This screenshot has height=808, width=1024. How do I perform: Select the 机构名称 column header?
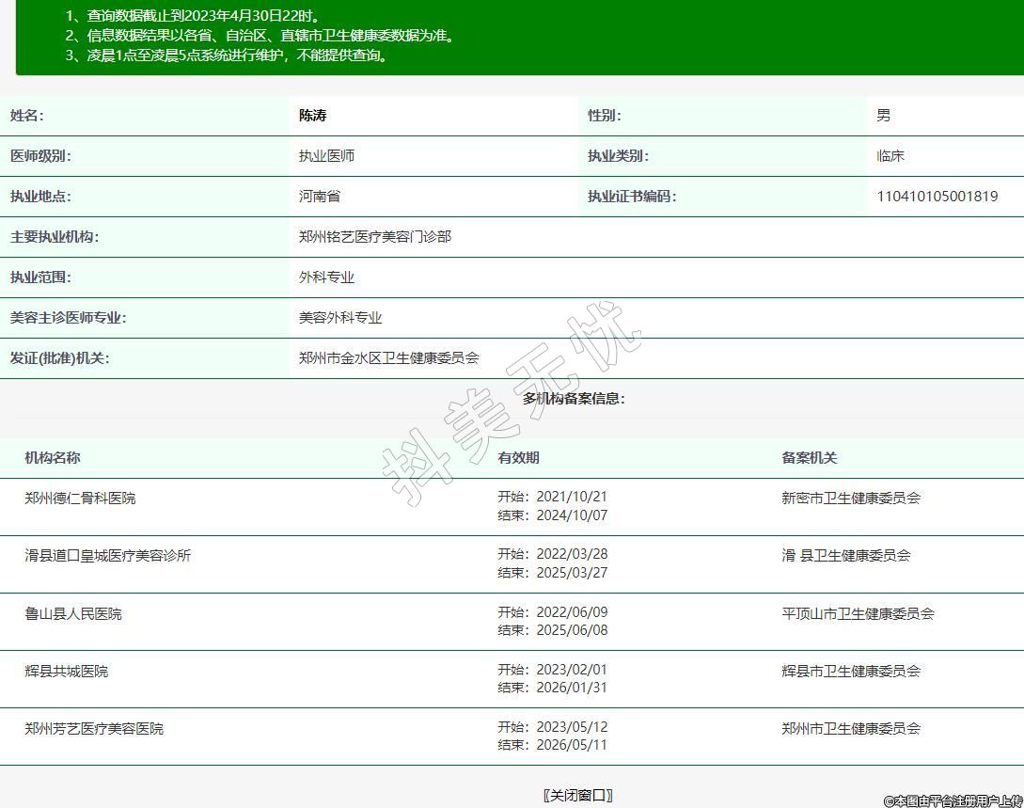(x=53, y=458)
